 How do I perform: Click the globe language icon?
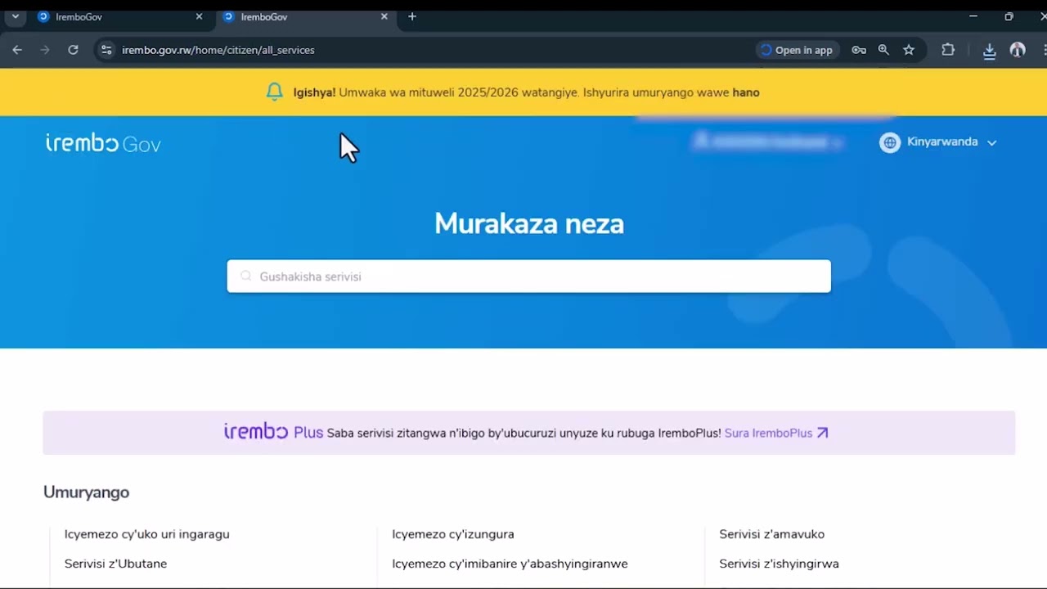pos(889,142)
